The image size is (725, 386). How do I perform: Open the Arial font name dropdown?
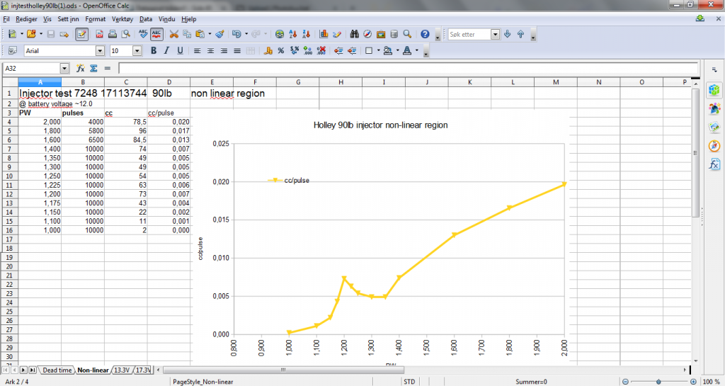100,51
